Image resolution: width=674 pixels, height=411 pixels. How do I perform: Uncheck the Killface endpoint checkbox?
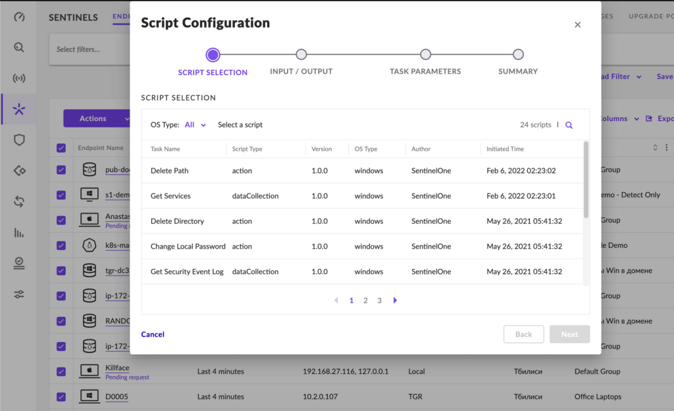point(61,372)
